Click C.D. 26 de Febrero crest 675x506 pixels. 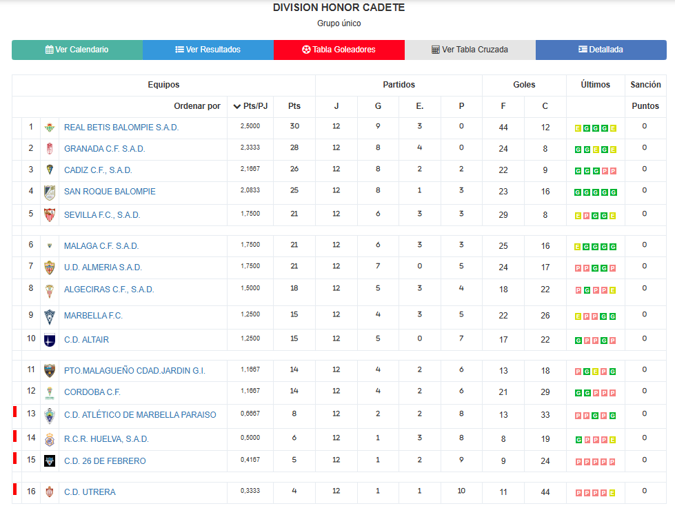tap(50, 461)
